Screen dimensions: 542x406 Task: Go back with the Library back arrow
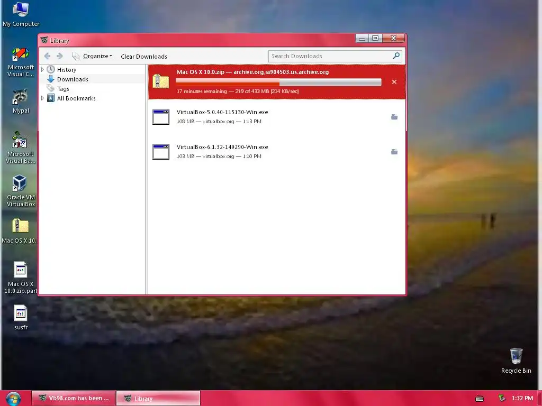pos(47,56)
